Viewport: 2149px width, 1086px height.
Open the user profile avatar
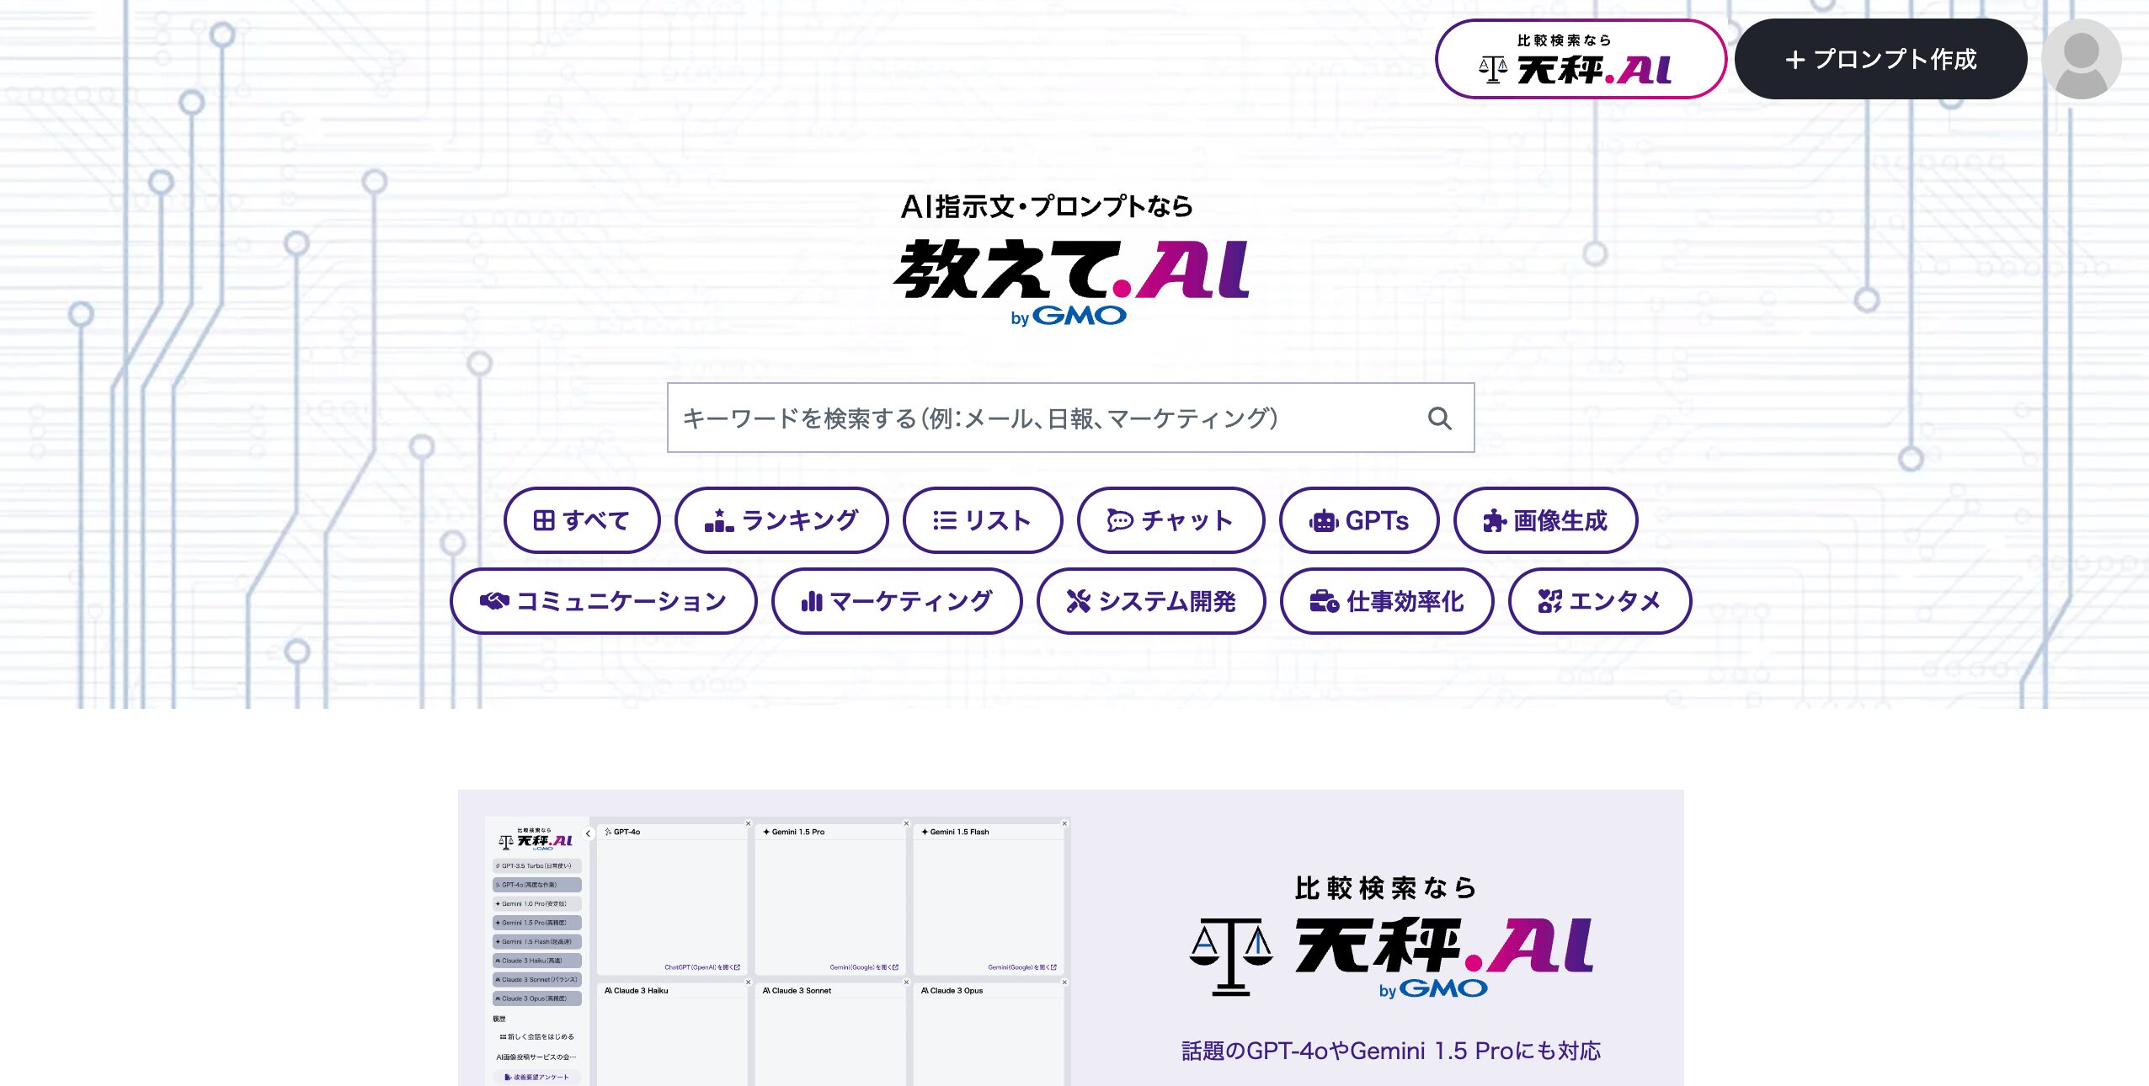pyautogui.click(x=2081, y=59)
